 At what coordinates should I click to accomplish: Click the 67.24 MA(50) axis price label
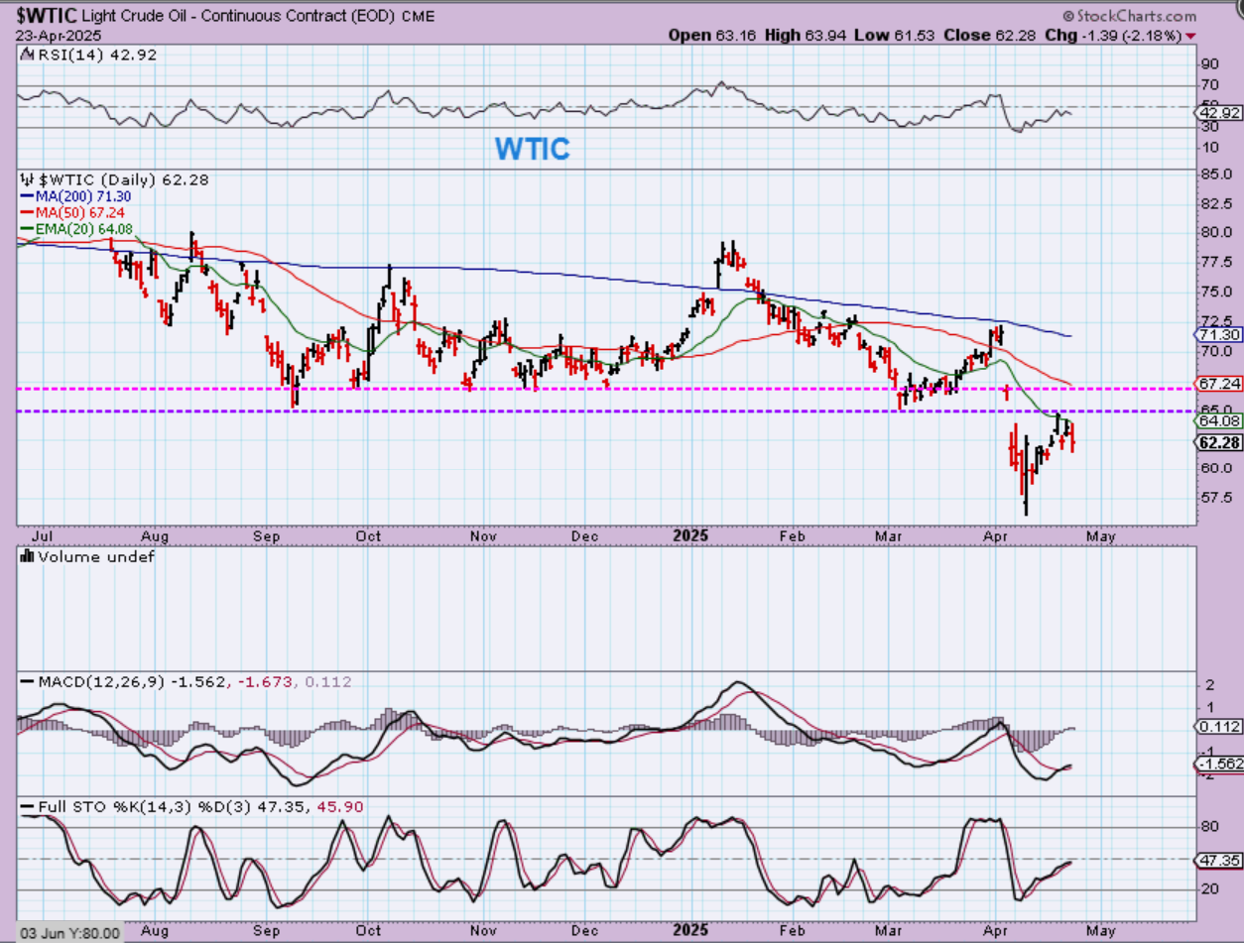(x=1215, y=383)
